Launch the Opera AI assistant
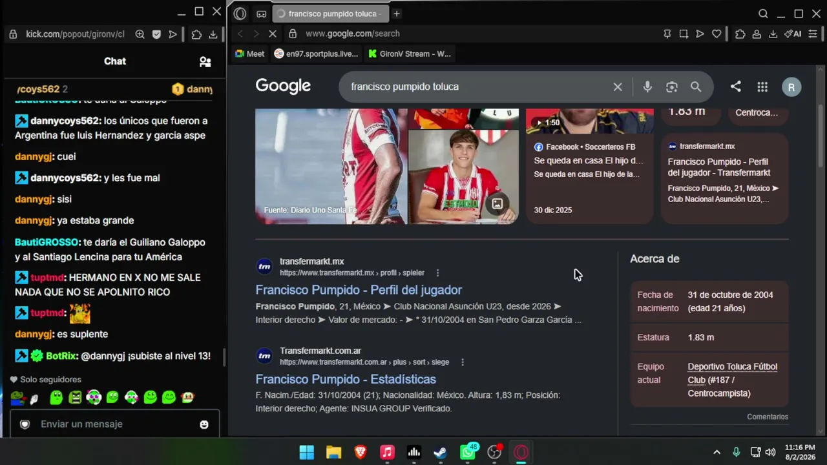The image size is (827, 465). coord(793,34)
